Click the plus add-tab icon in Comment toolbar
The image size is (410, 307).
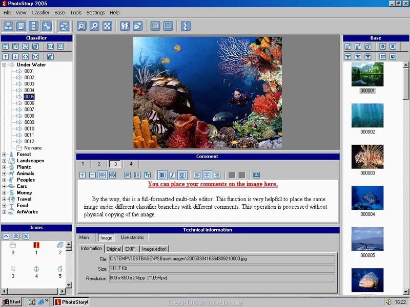[83, 175]
